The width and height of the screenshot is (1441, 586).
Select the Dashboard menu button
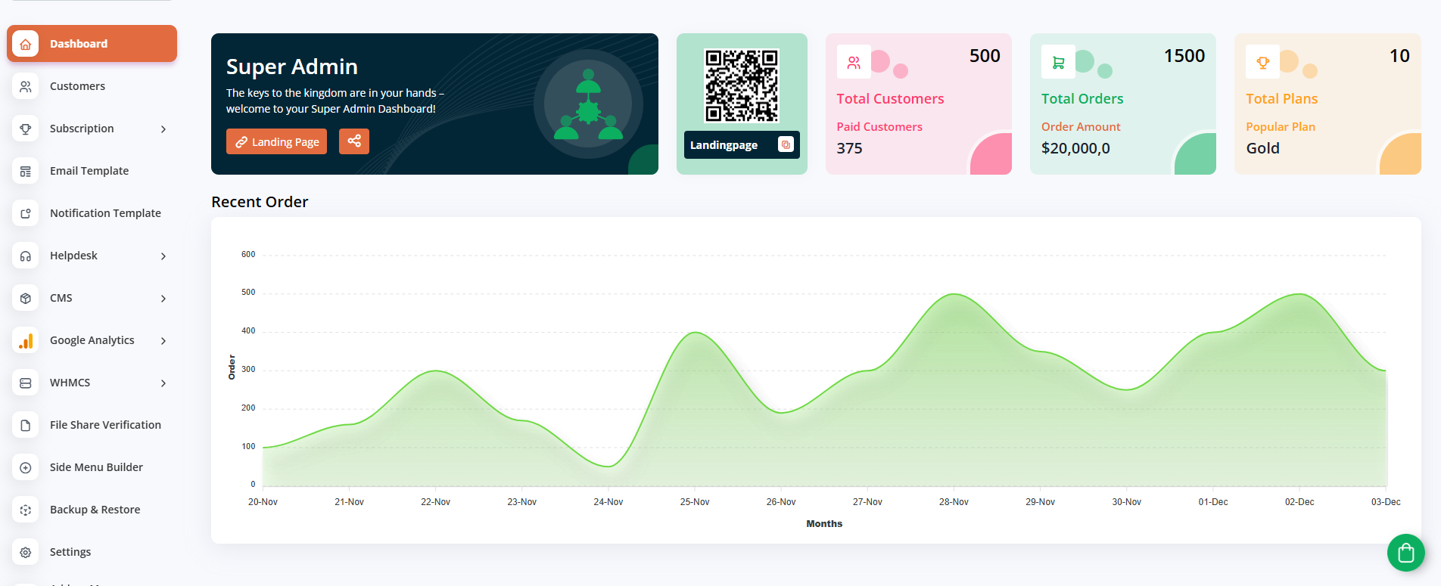click(x=92, y=44)
